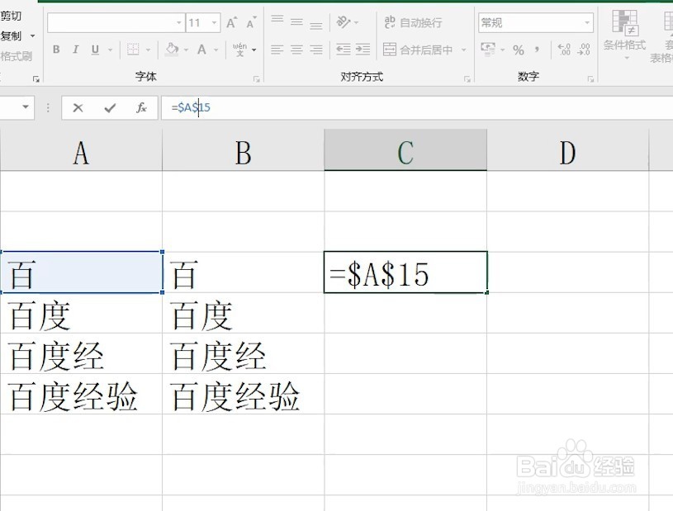The width and height of the screenshot is (673, 511).
Task: Click 格式刷 format painter
Action: click(17, 56)
